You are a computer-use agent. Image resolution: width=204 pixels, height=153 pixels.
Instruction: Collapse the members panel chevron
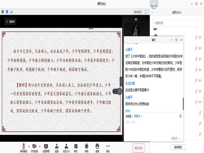click(x=153, y=13)
